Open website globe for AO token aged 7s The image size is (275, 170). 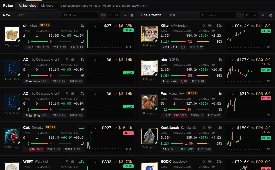pos(72,93)
